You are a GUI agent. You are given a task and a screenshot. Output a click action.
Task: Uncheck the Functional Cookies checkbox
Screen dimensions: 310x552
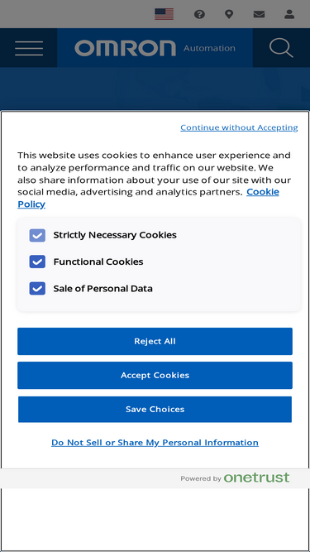coord(37,262)
